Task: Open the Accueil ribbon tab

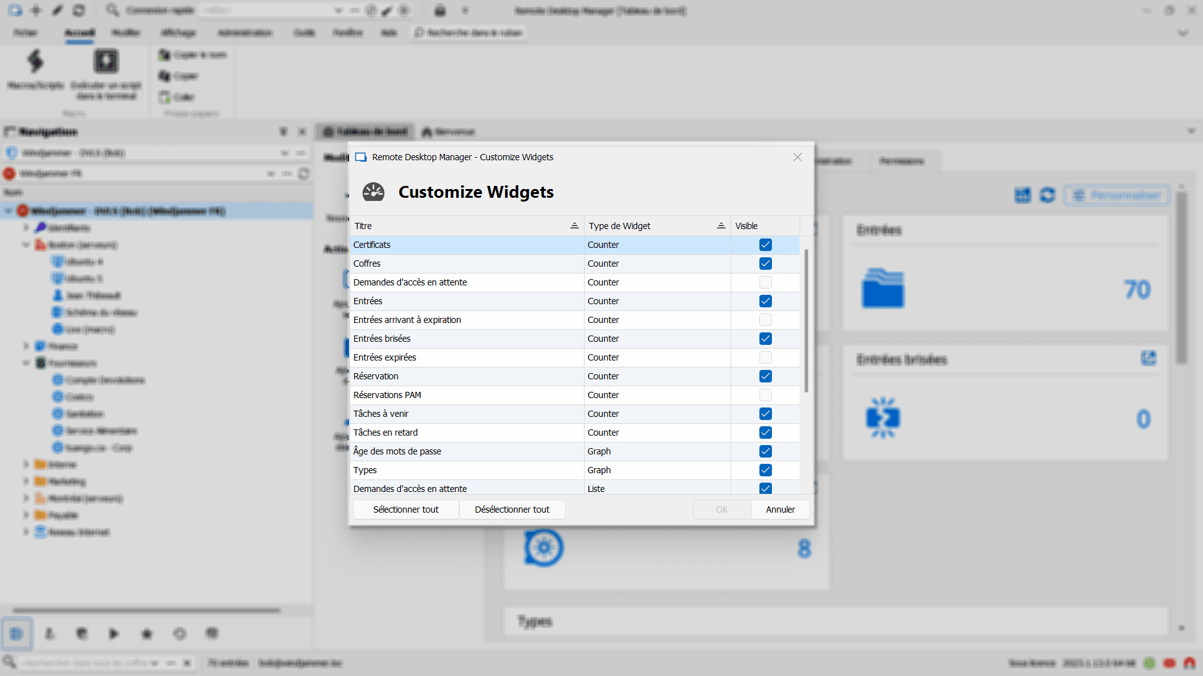Action: coord(80,33)
